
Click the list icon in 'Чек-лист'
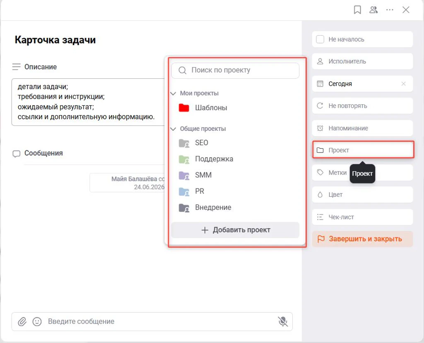(320, 217)
